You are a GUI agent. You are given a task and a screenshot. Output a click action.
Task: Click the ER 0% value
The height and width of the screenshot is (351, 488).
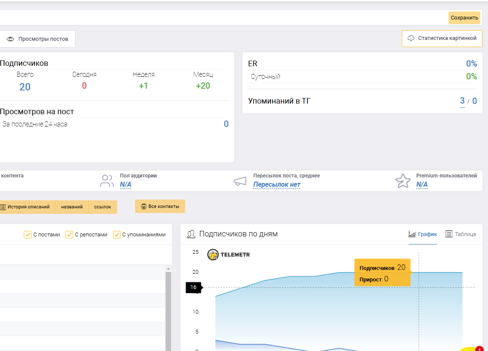[471, 64]
